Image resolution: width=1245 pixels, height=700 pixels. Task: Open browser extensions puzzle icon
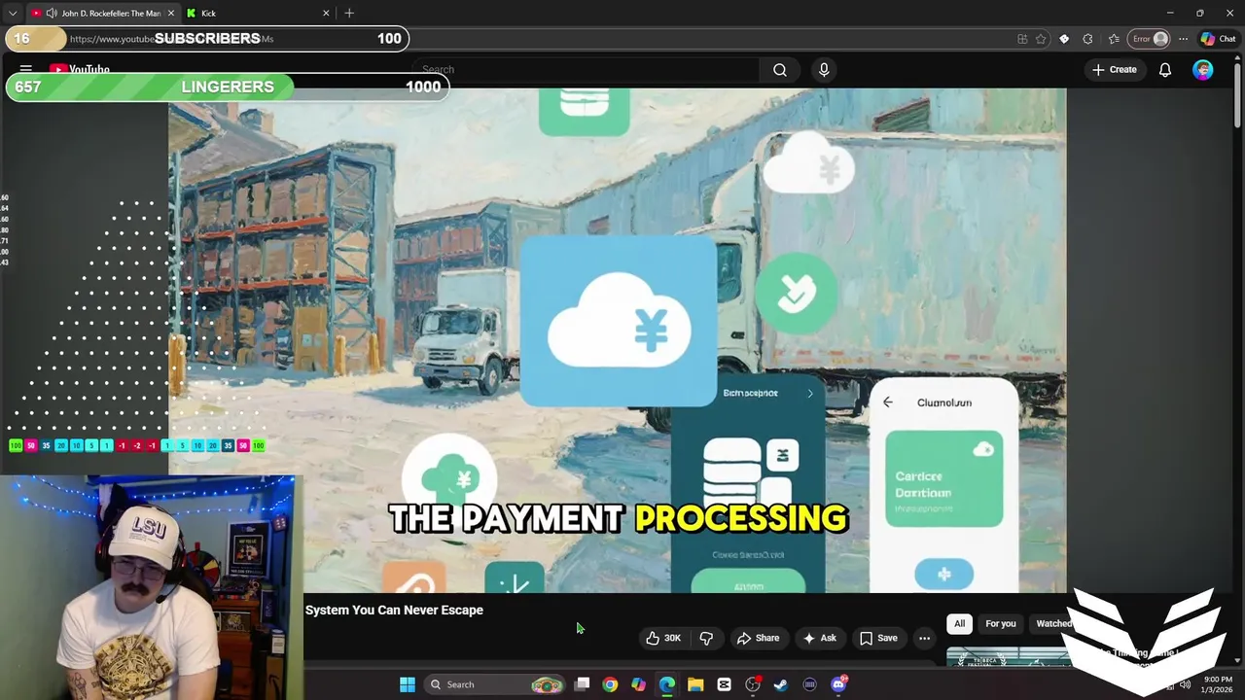click(1087, 39)
